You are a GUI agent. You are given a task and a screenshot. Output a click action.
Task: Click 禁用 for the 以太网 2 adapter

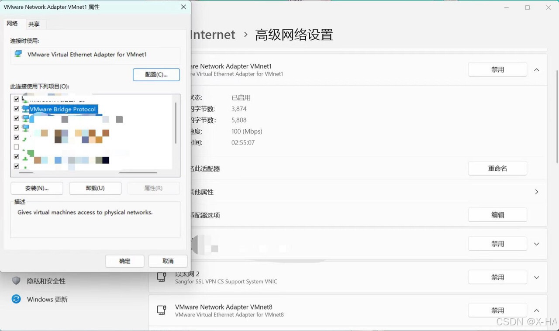(497, 277)
